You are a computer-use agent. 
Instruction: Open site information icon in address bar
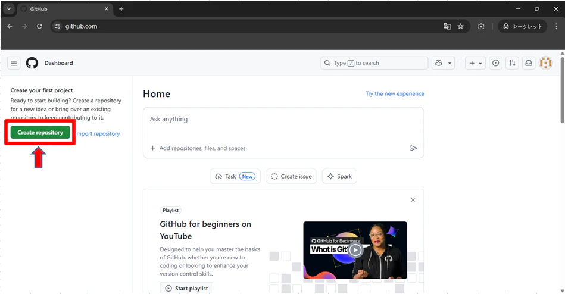57,26
